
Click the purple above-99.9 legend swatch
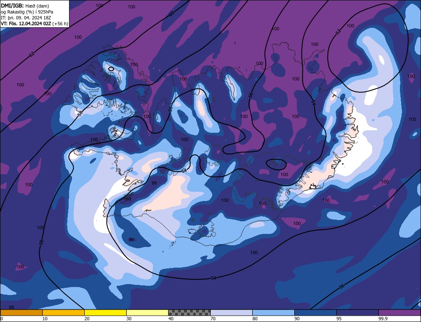pyautogui.click(x=400, y=313)
